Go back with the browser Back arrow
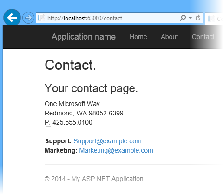 [12, 18]
